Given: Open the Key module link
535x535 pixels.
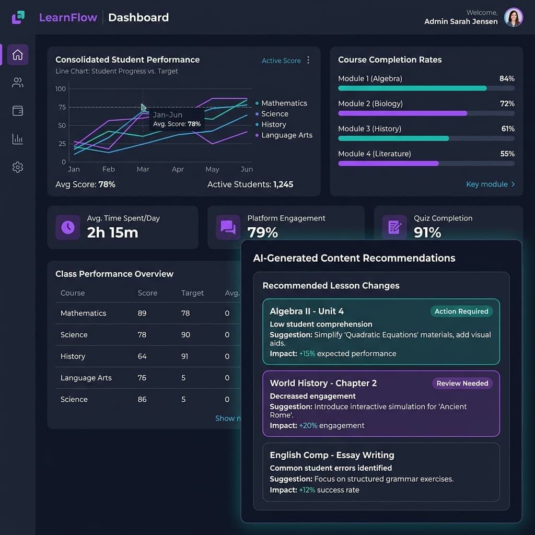Looking at the screenshot, I should [x=490, y=184].
